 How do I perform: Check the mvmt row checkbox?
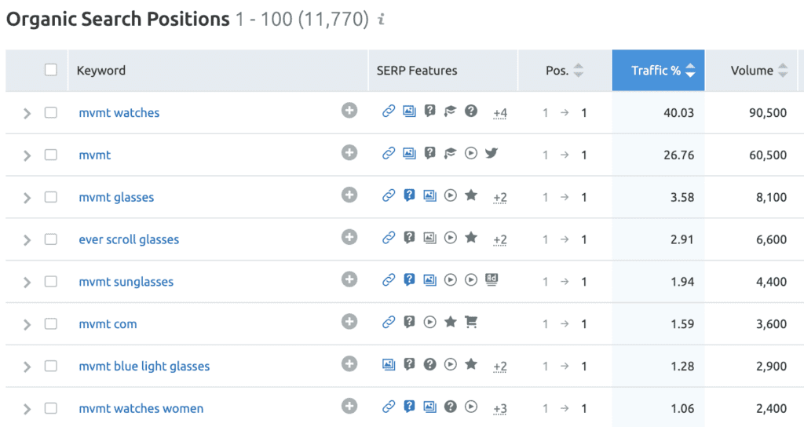[x=51, y=155]
